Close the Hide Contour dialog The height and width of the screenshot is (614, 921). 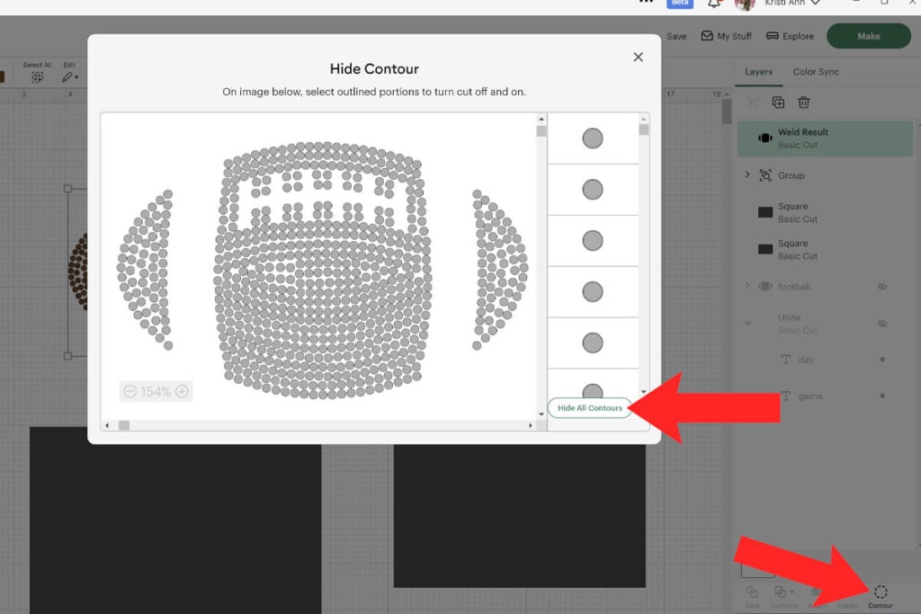pyautogui.click(x=638, y=58)
